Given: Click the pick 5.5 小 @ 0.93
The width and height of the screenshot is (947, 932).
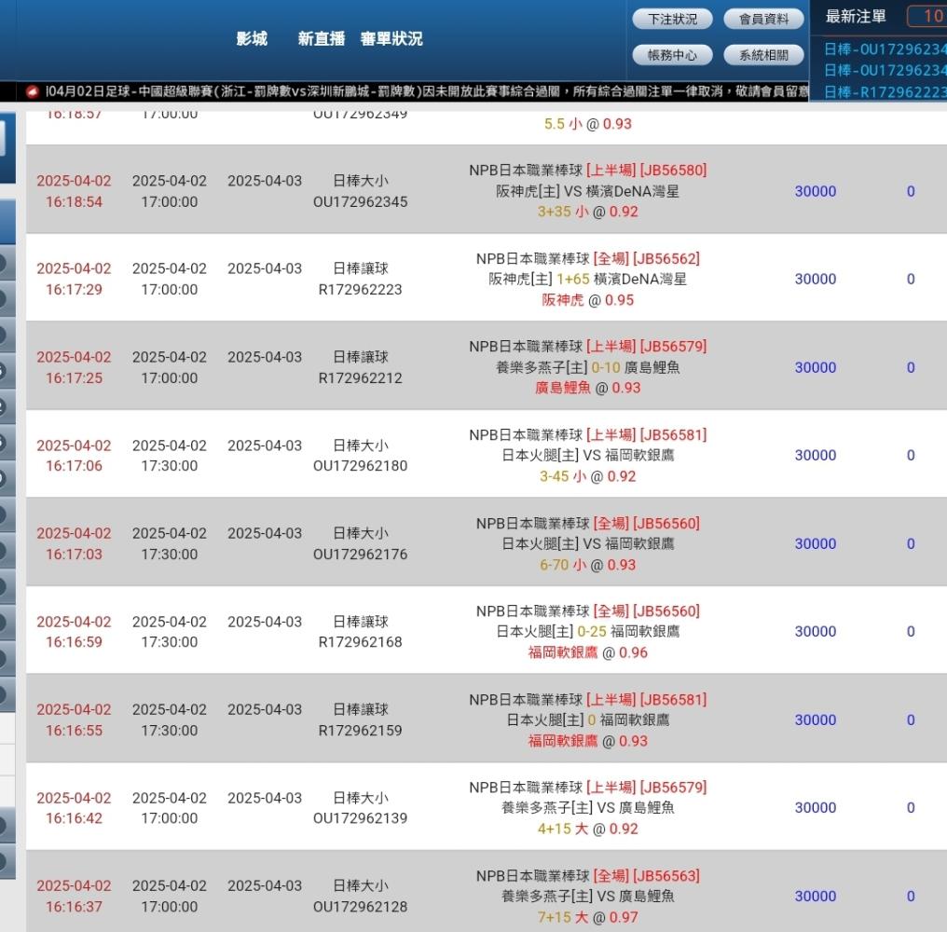Looking at the screenshot, I should 587,124.
